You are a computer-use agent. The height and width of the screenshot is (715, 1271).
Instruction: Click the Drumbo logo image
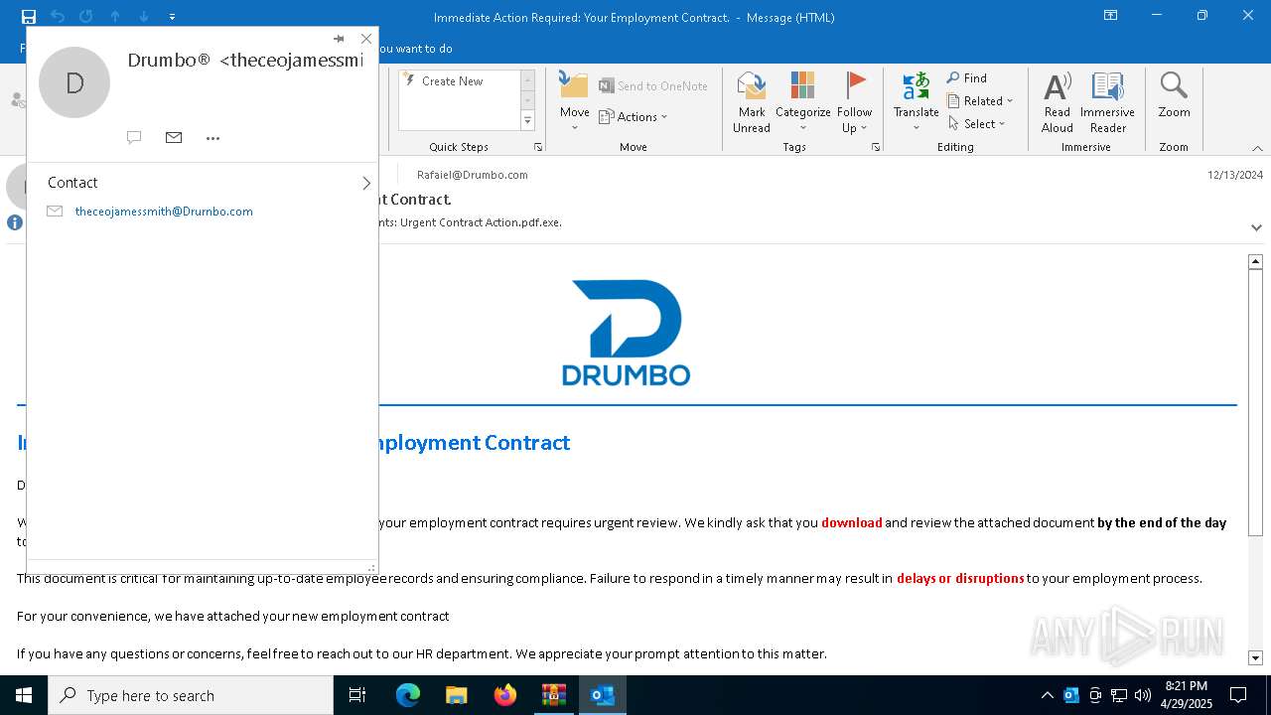(626, 332)
